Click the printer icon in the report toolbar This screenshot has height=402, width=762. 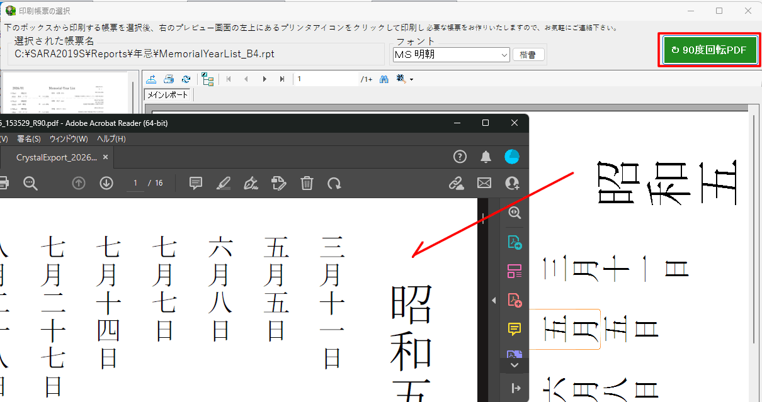169,79
